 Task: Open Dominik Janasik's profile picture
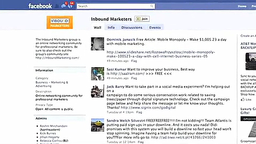[97, 44]
